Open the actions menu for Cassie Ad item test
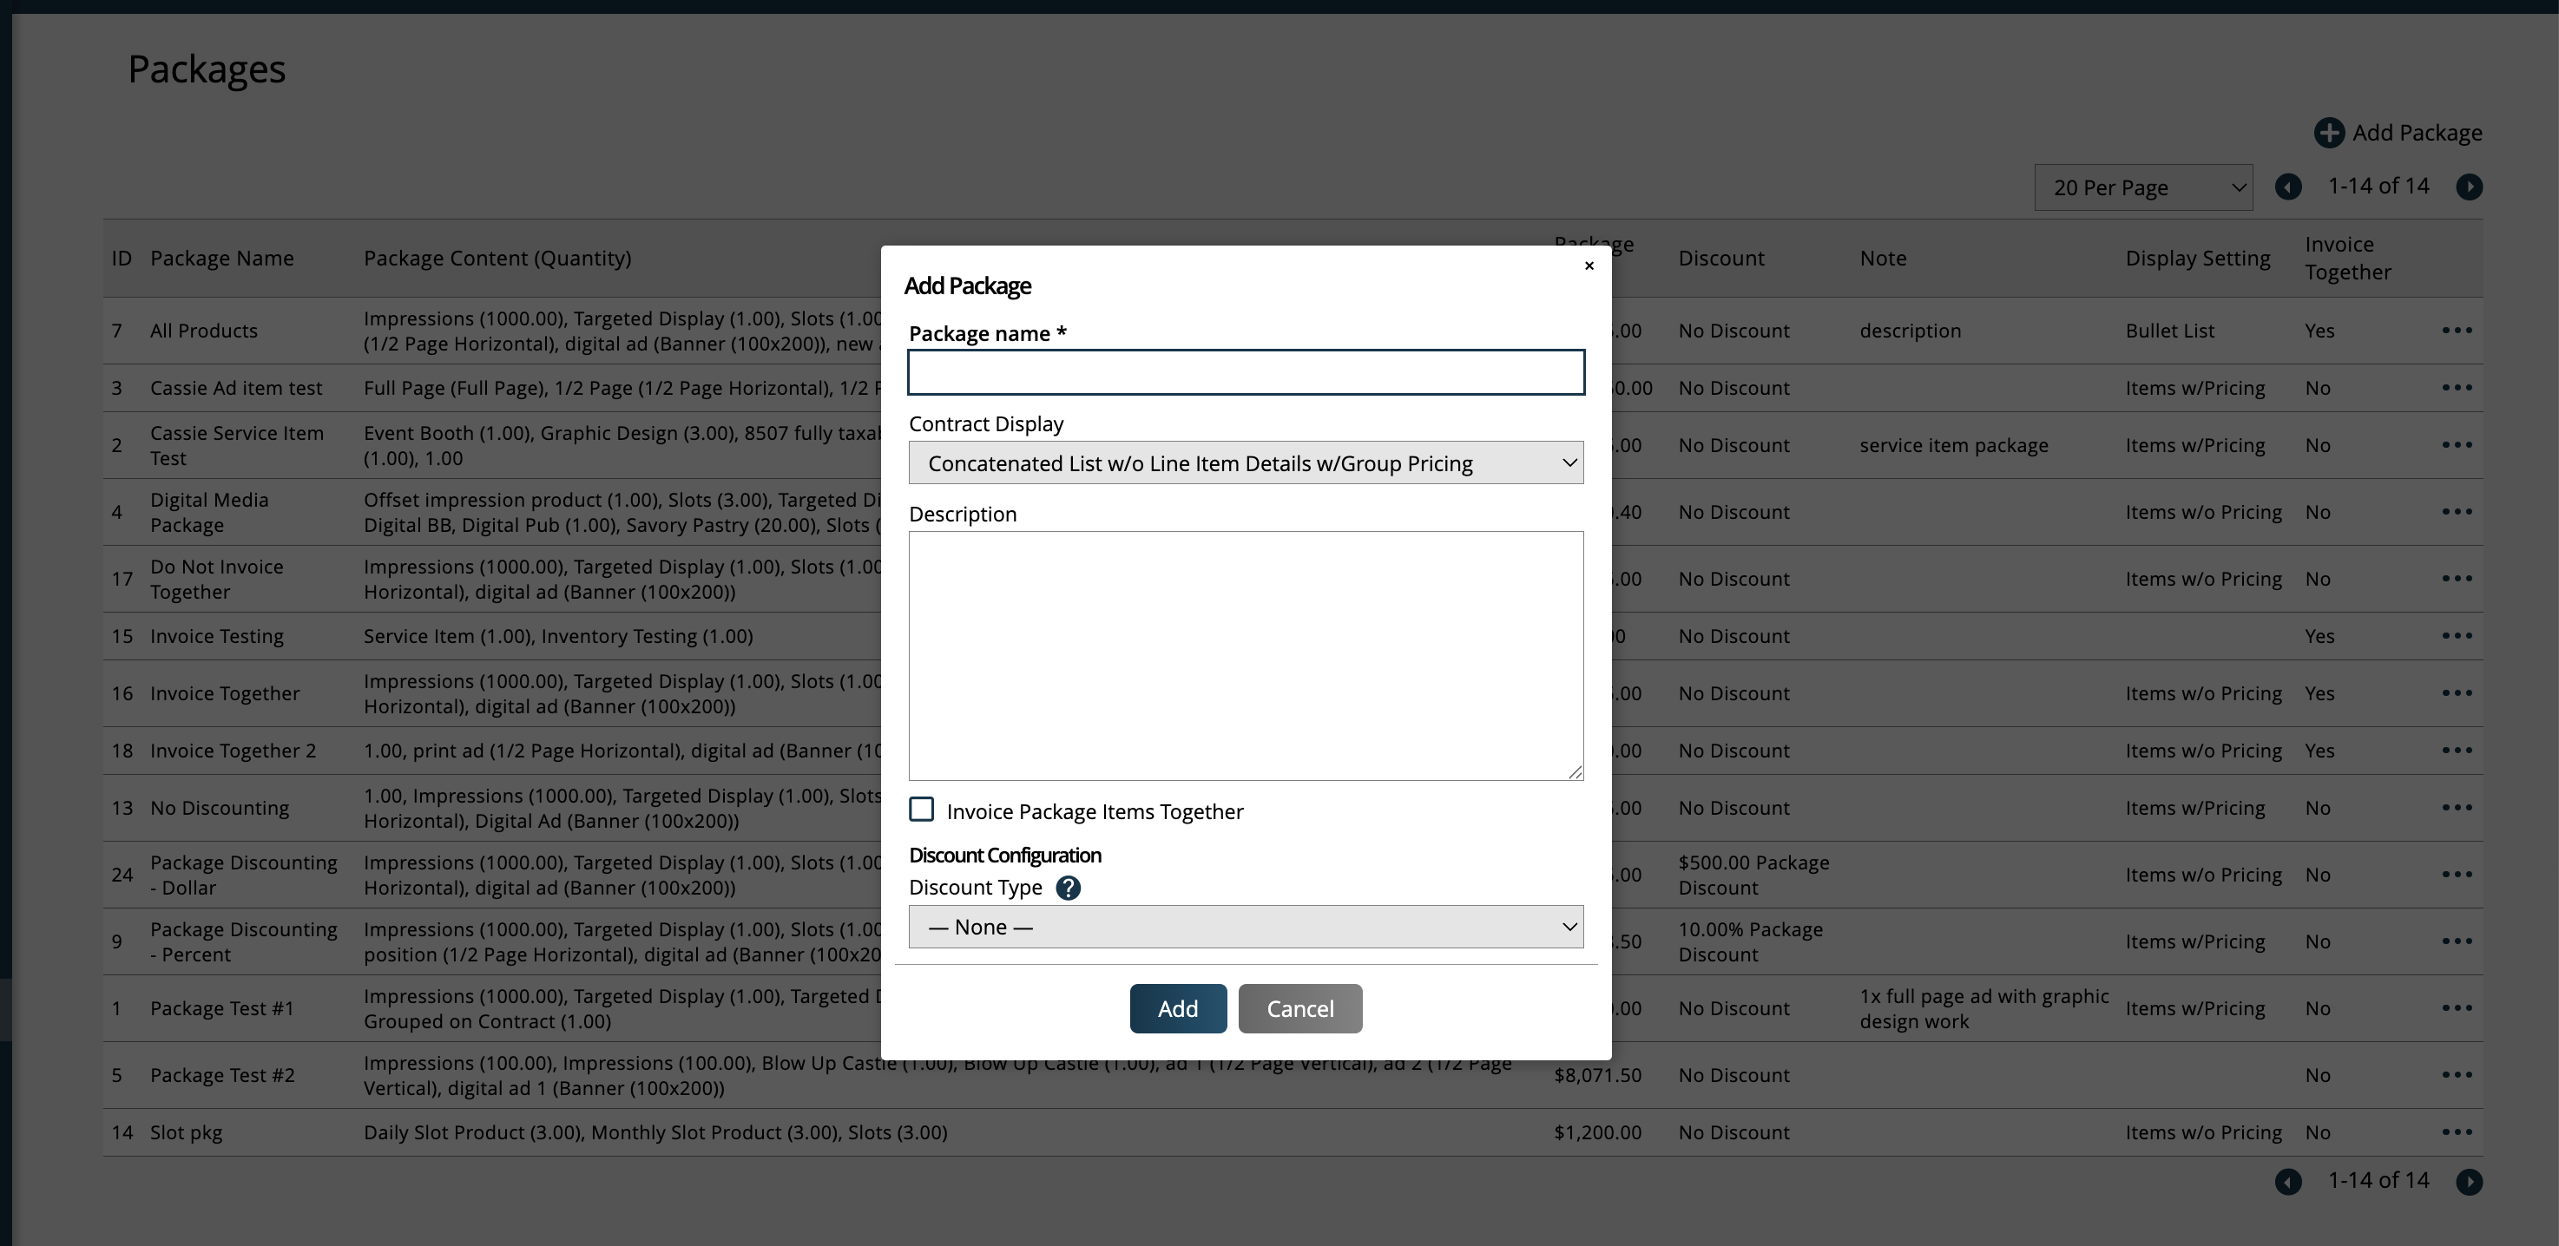The width and height of the screenshot is (2559, 1246). tap(2457, 387)
